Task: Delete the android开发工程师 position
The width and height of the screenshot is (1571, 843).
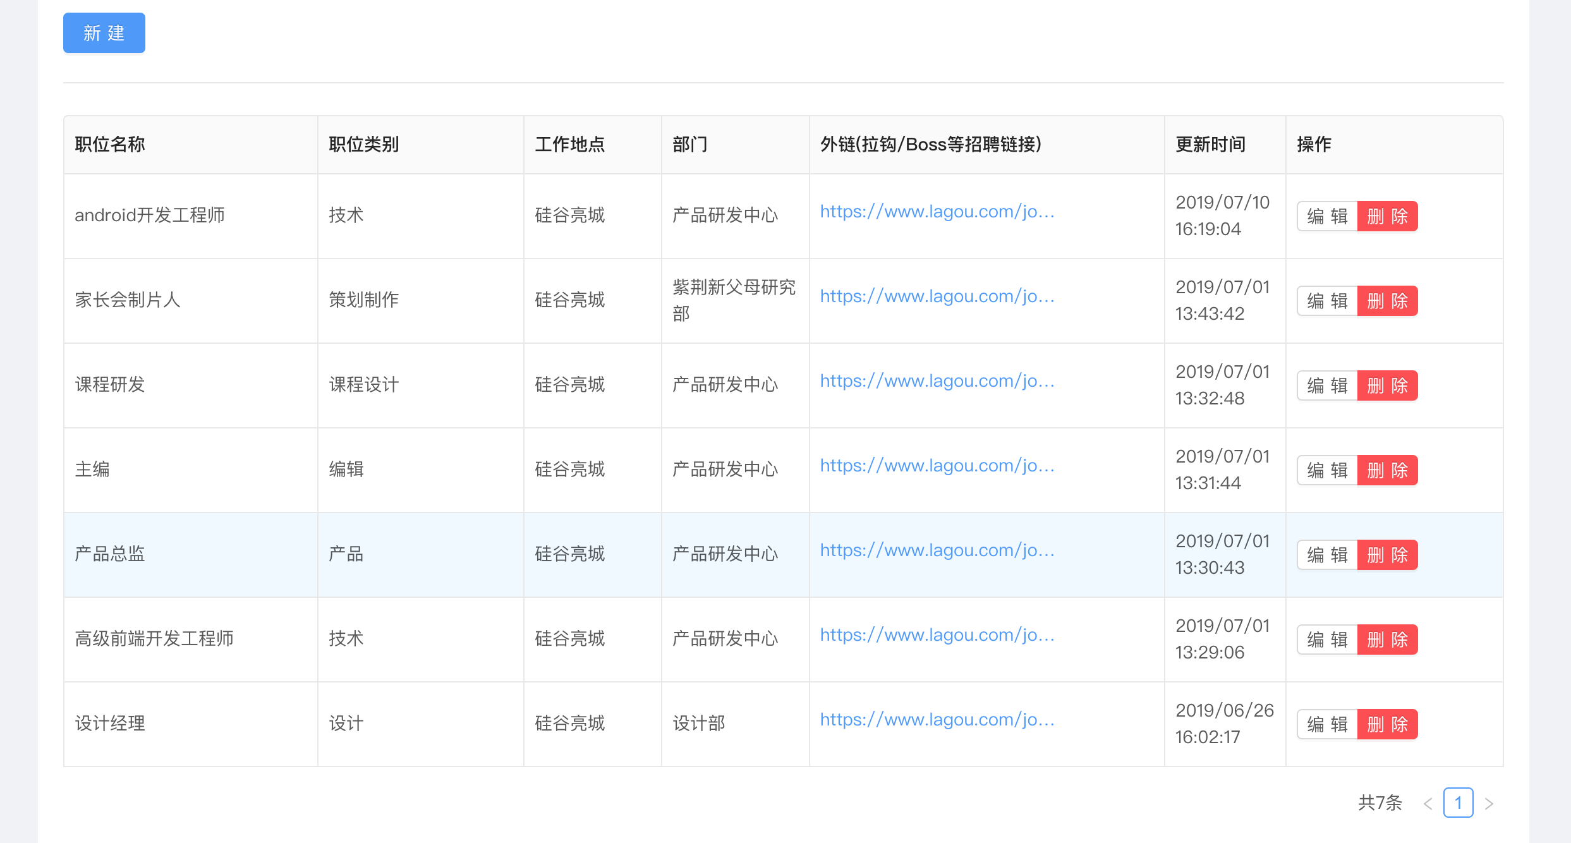Action: click(x=1387, y=216)
